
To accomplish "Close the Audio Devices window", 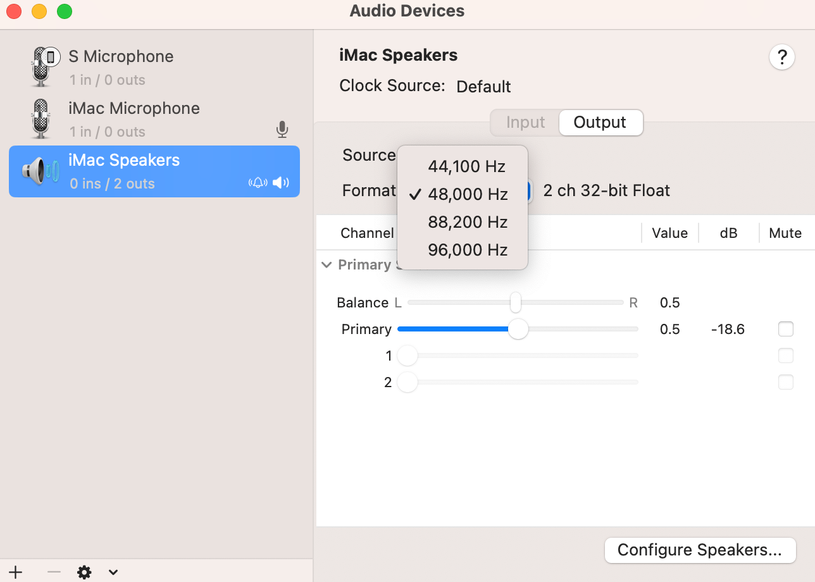I will [x=14, y=11].
